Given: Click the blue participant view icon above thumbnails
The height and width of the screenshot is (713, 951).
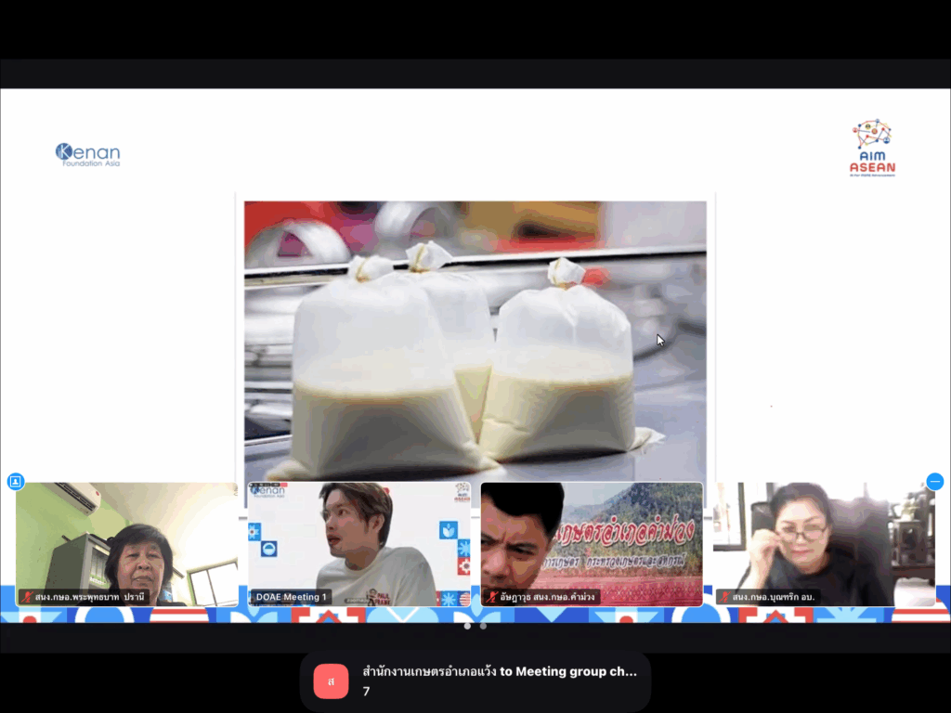Looking at the screenshot, I should (15, 482).
